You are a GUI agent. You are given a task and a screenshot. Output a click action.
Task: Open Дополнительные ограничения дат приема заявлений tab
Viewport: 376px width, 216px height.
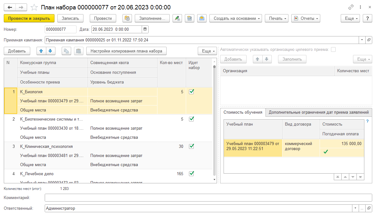[x=319, y=112]
